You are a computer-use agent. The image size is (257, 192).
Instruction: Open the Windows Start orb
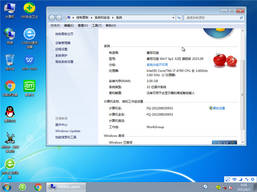[x=7, y=187]
